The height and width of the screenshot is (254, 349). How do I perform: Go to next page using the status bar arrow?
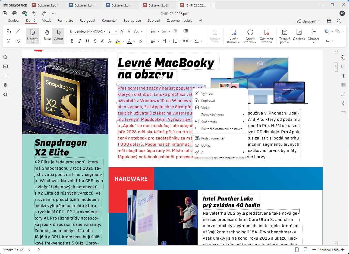click(39, 250)
